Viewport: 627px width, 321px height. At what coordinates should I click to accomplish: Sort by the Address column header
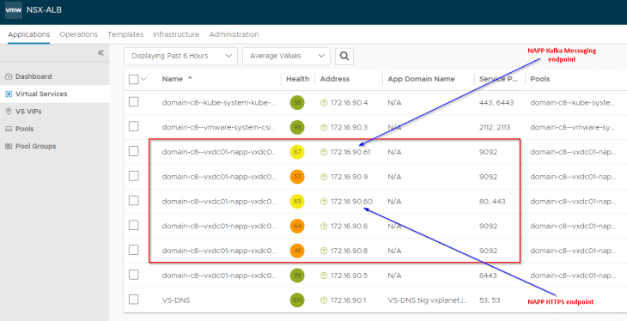click(335, 79)
